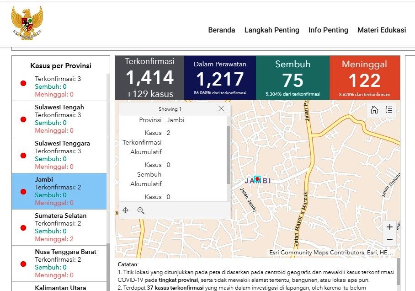Zoom in on map with plus button
Screen dimensions: 415x291
pyautogui.click(x=389, y=227)
